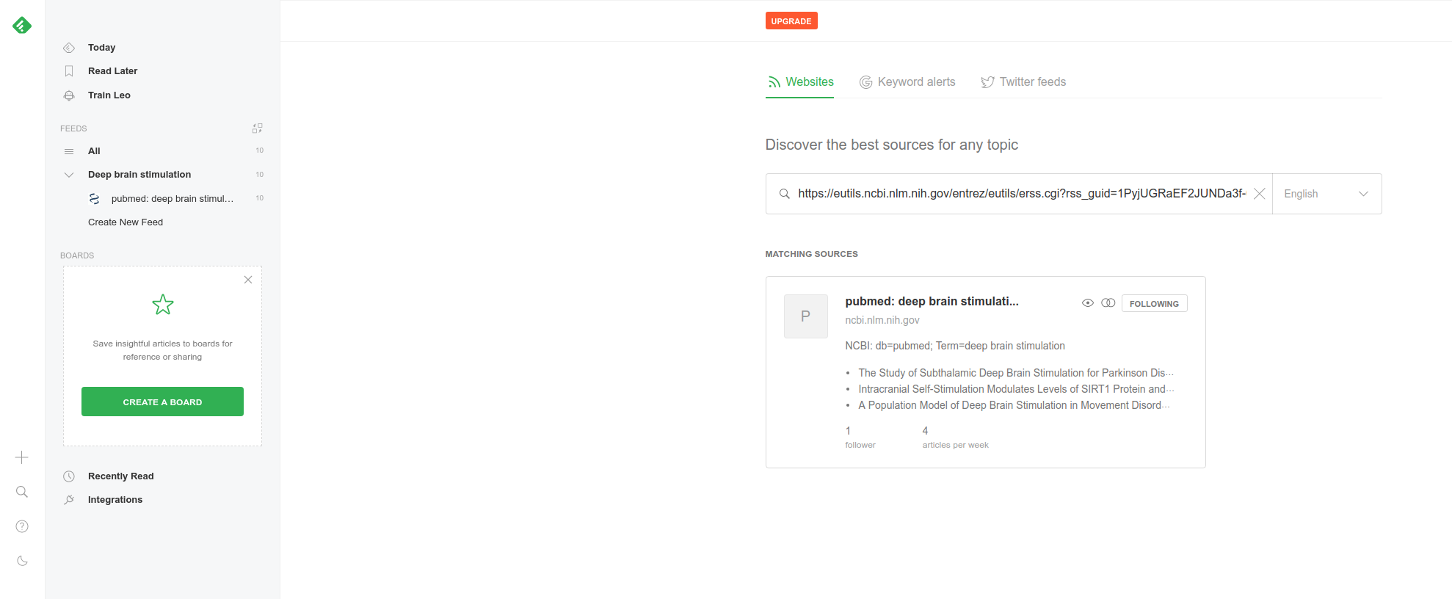Switch to the Keyword alerts tab
The height and width of the screenshot is (599, 1452).
point(907,82)
